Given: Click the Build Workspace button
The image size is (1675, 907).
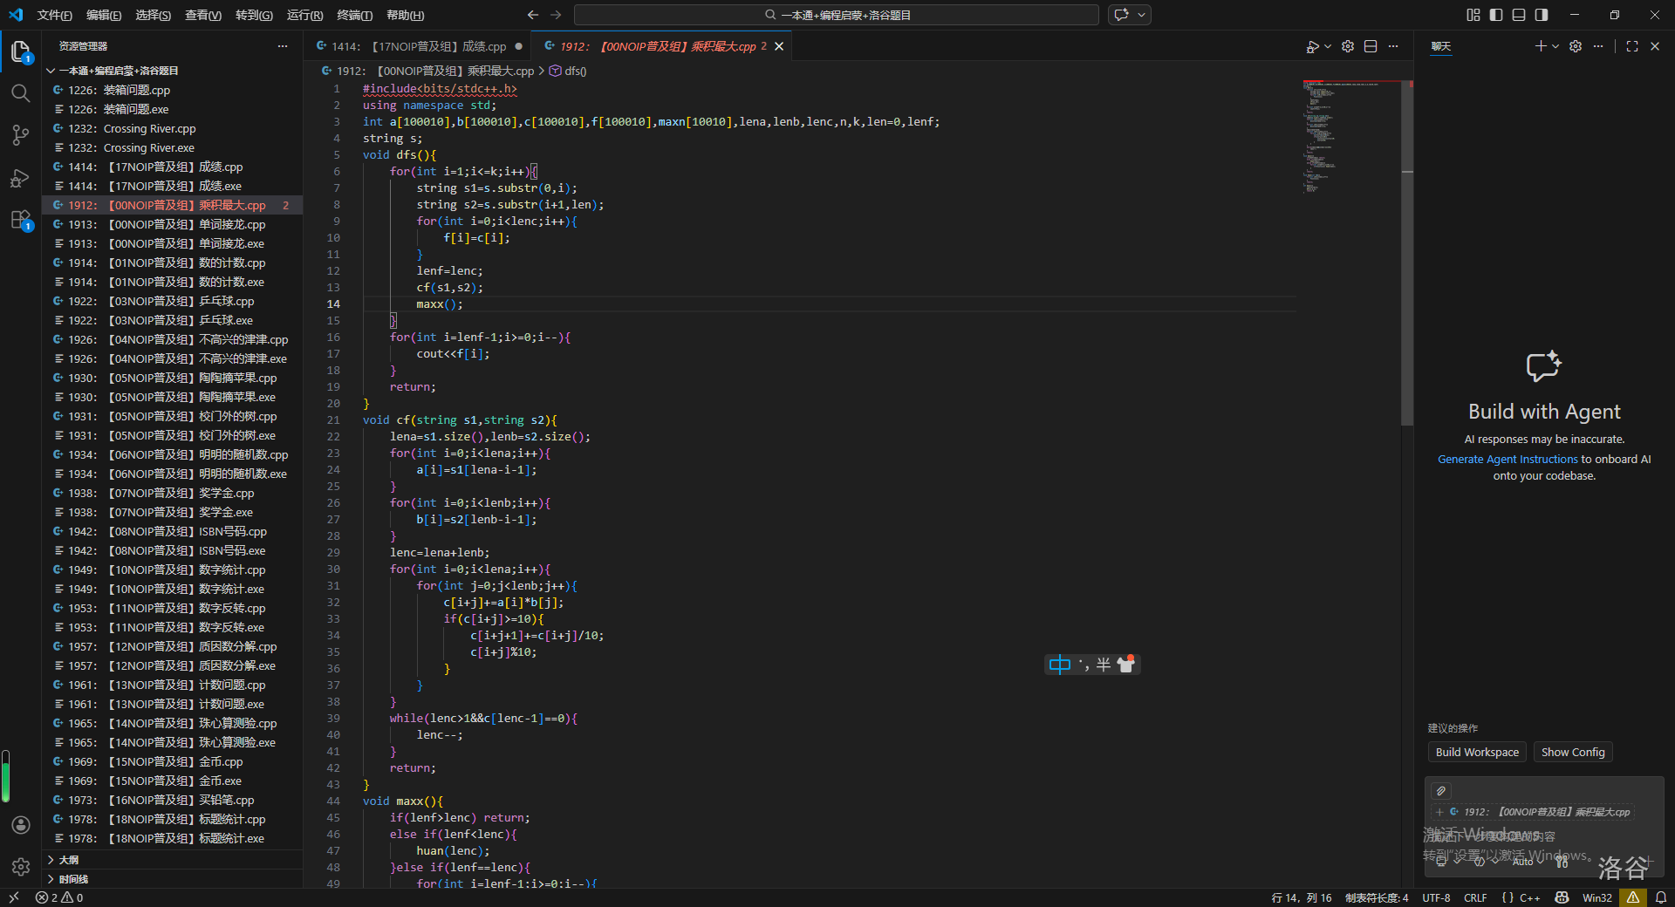Looking at the screenshot, I should pos(1476,753).
